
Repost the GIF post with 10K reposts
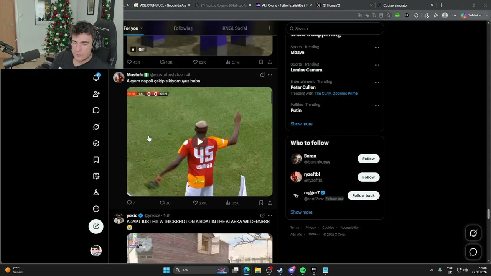[x=166, y=62]
